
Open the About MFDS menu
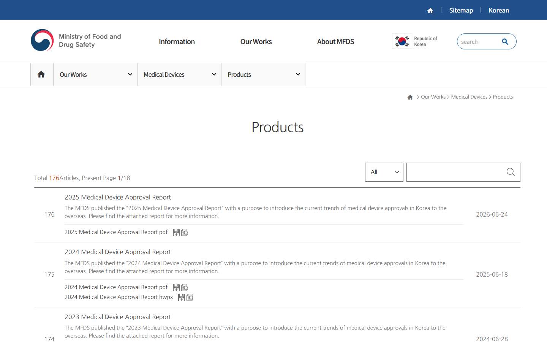335,41
